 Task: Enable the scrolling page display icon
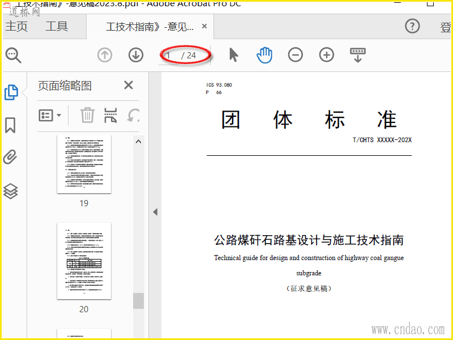click(358, 55)
